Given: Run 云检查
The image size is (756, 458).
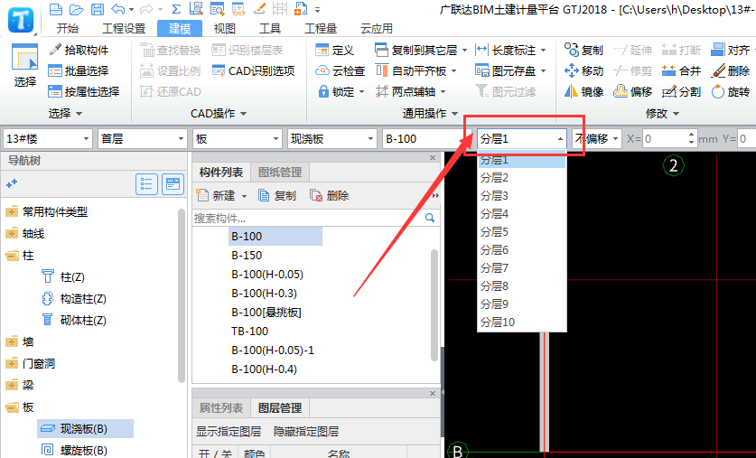Looking at the screenshot, I should coord(340,70).
